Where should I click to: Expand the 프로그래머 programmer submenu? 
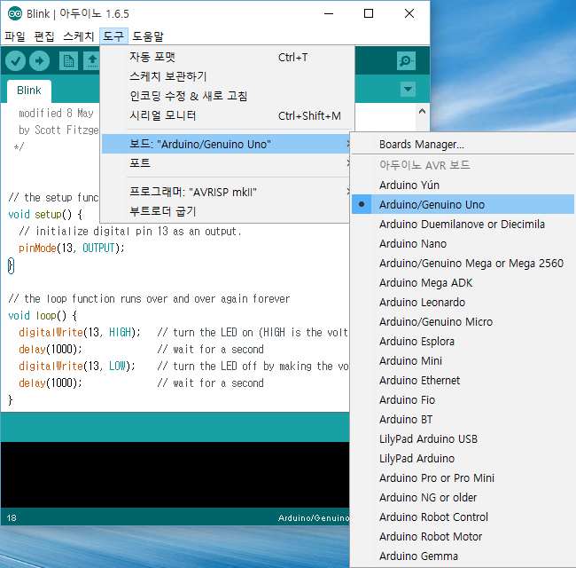click(x=226, y=192)
